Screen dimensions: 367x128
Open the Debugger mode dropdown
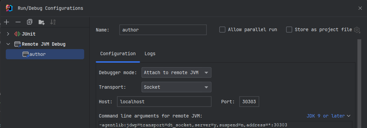(177, 72)
